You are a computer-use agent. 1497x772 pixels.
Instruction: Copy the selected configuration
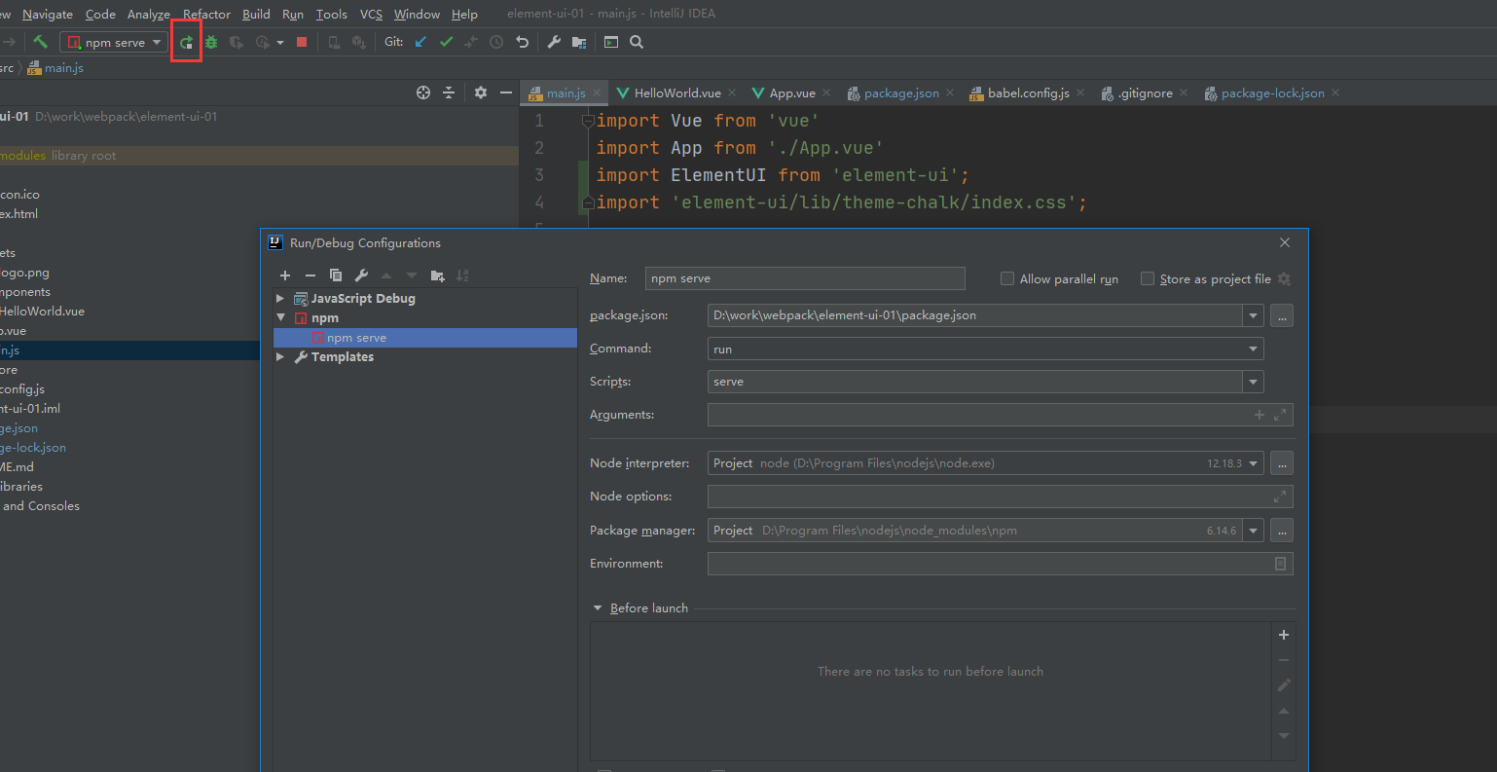tap(334, 276)
